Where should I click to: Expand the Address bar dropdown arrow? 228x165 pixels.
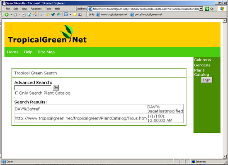click(x=201, y=9)
